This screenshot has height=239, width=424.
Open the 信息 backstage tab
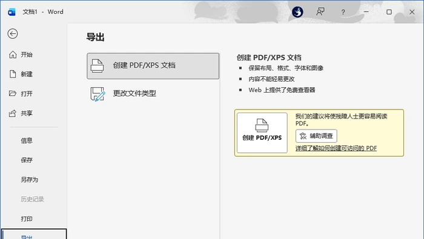(27, 140)
